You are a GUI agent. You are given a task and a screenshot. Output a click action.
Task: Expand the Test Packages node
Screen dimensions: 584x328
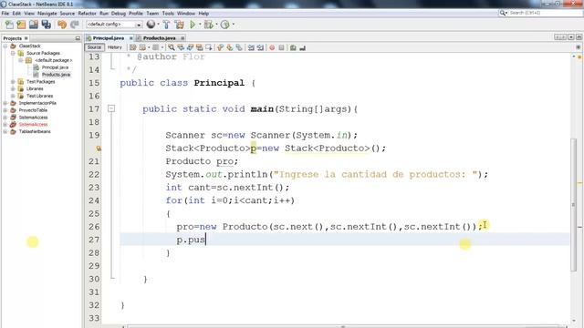pos(13,82)
